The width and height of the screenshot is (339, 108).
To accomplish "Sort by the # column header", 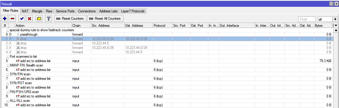I will point(5,26).
